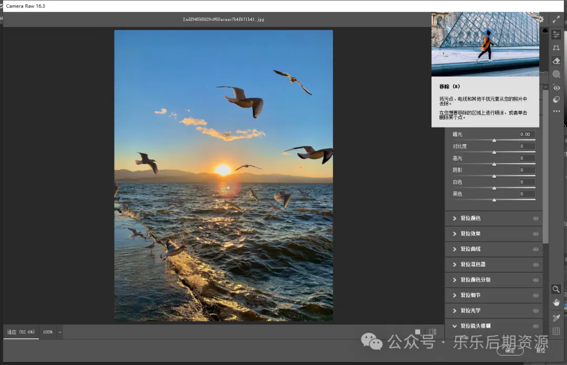
Task: Click the 曝光 value input field
Action: [527, 135]
